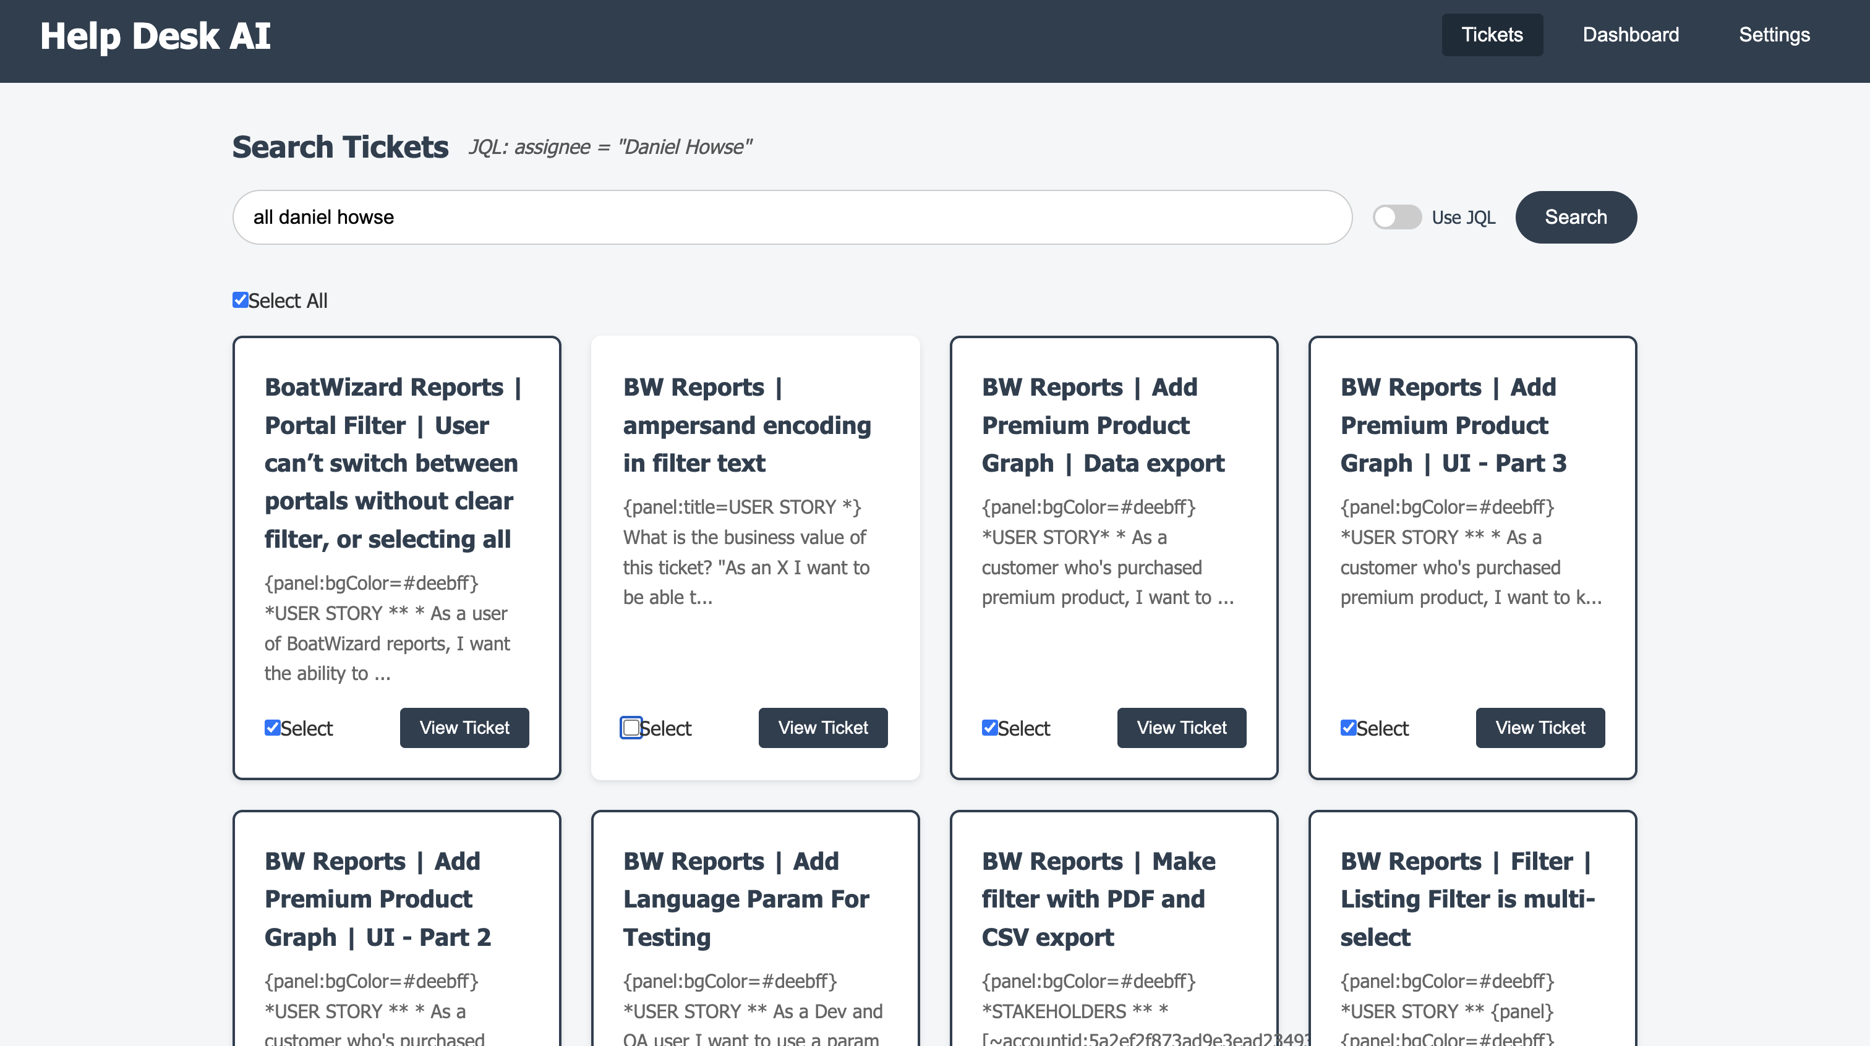The width and height of the screenshot is (1870, 1046).
Task: Uncheck Select on UI Part 3 ticket
Action: (x=1348, y=728)
